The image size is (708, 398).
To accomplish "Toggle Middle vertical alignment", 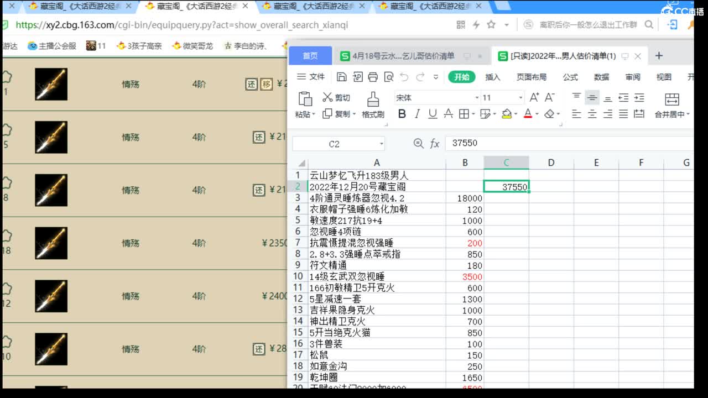I will coord(592,97).
